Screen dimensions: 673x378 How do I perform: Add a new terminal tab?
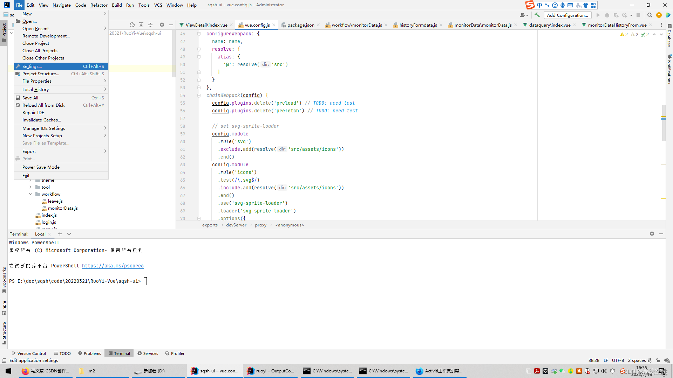[60, 234]
